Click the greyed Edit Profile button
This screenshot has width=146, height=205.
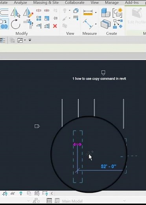coord(137,16)
